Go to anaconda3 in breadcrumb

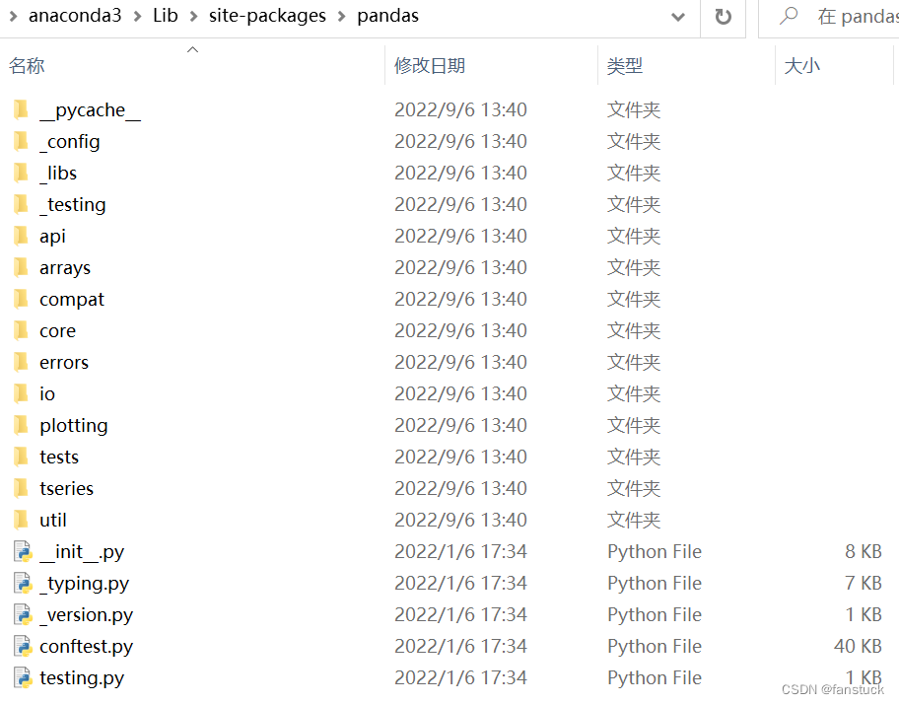[x=75, y=16]
